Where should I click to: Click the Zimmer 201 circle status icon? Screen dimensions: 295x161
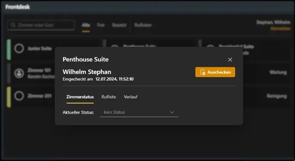(x=19, y=96)
